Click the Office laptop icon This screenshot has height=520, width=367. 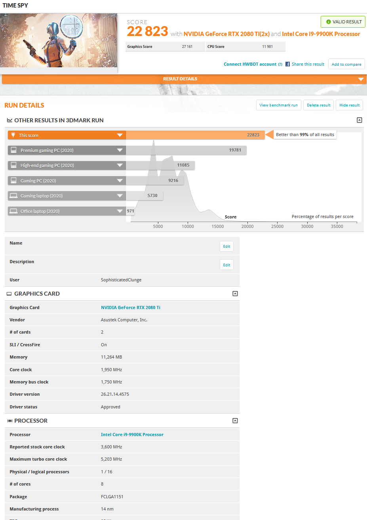tap(13, 211)
